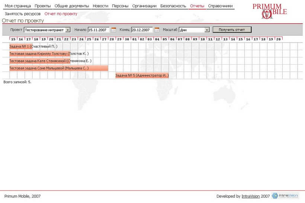Click the Primum Mobile logo
Viewport: 305px width, 203px height.
pos(269,11)
